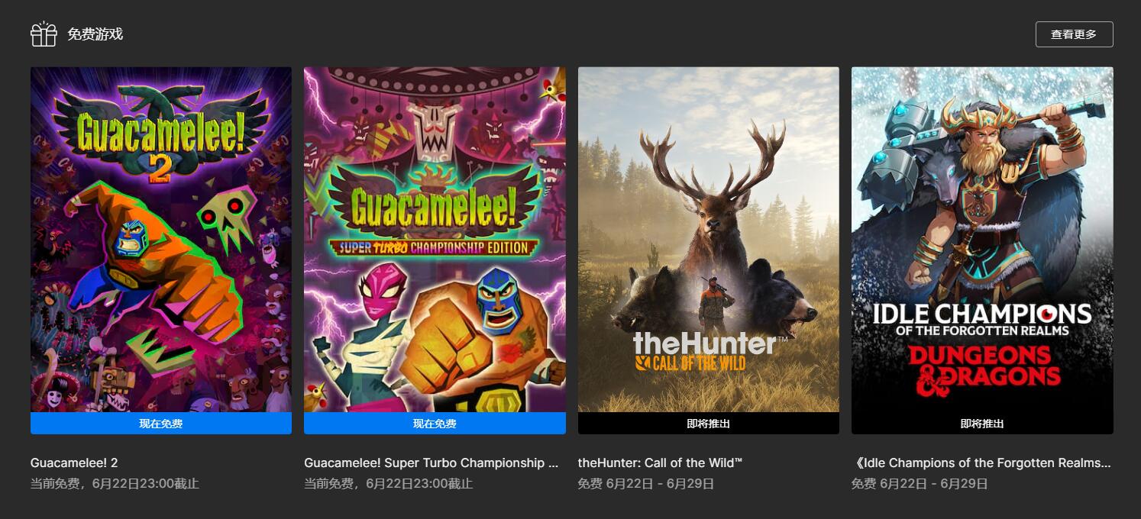Select theHunter: Call of the Wild™ title
This screenshot has height=519, width=1141.
(x=660, y=463)
